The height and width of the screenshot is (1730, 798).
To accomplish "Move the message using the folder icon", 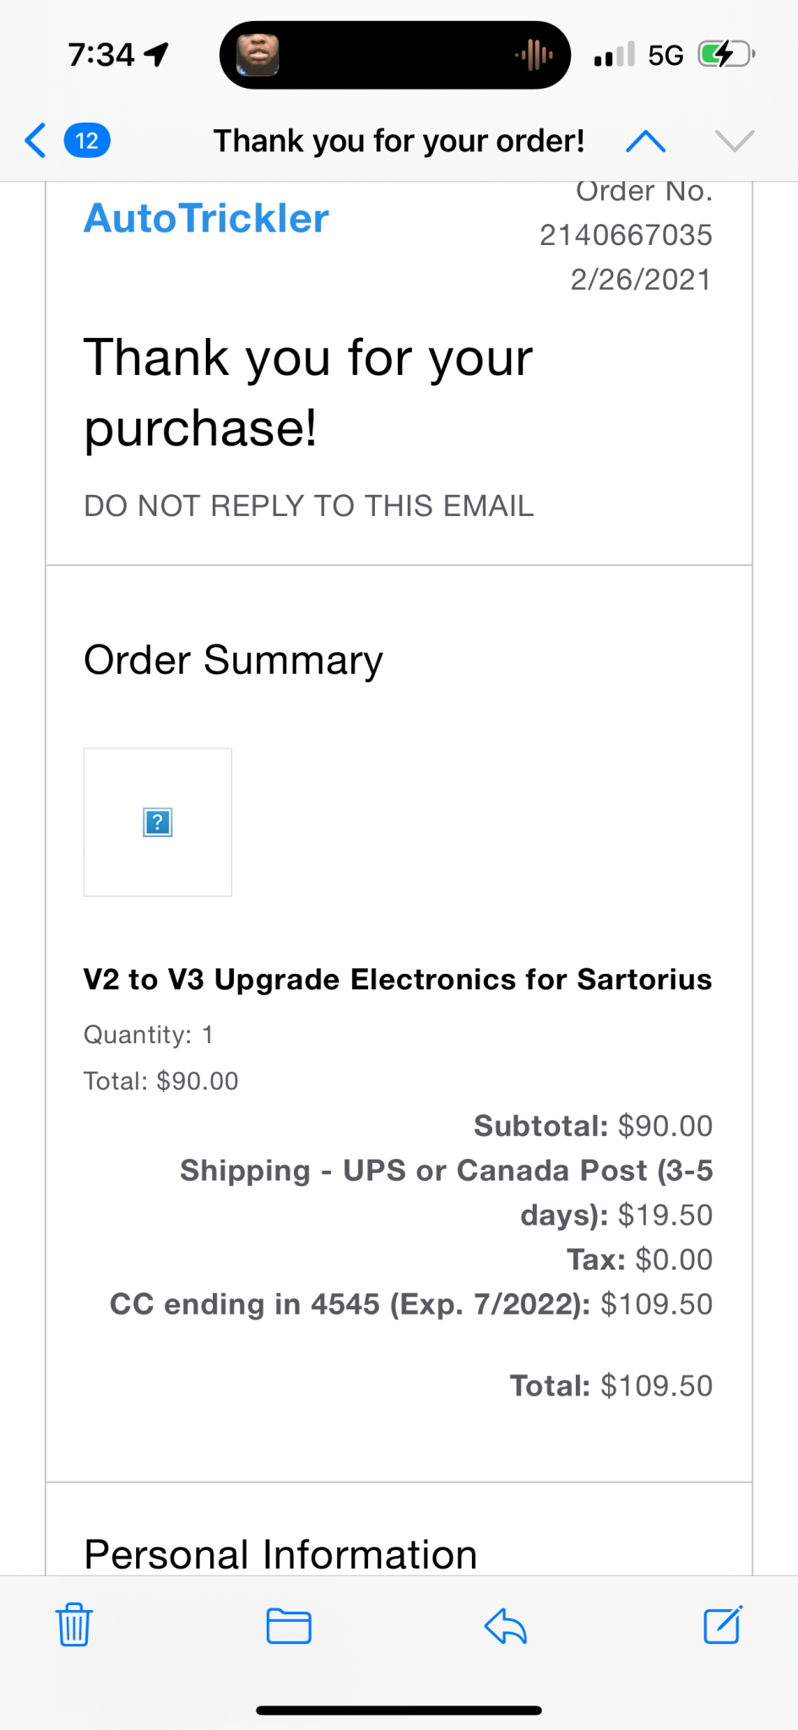I will [289, 1626].
